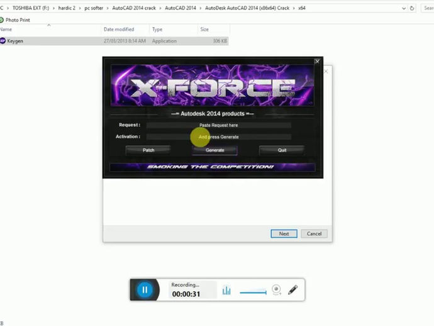The image size is (434, 326).
Task: Close the X-Force keygen window
Action: pyautogui.click(x=317, y=61)
